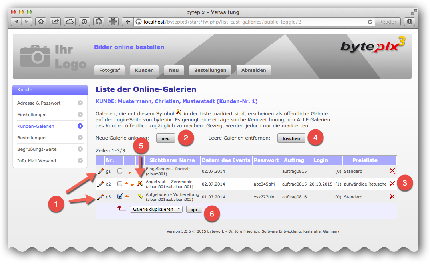Add a bookmark with the plus icon
The image size is (430, 273).
(x=127, y=22)
